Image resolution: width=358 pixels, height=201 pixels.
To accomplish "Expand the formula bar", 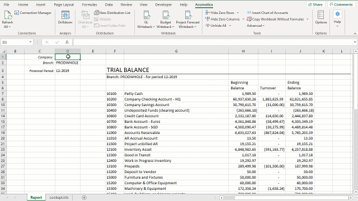I will pos(355,42).
